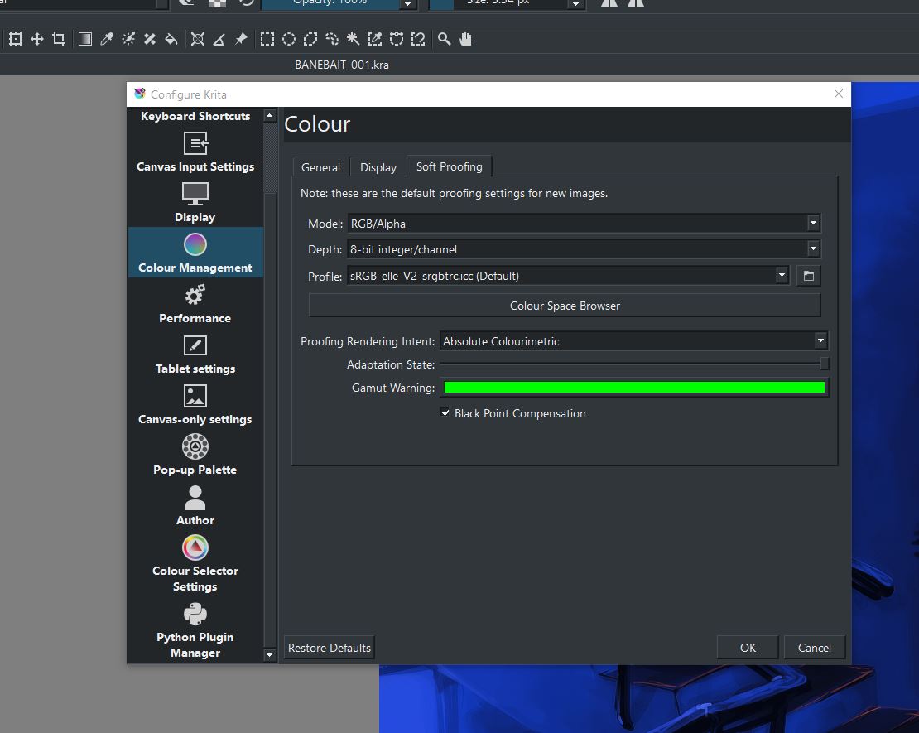Click Restore Defaults button

pos(330,648)
